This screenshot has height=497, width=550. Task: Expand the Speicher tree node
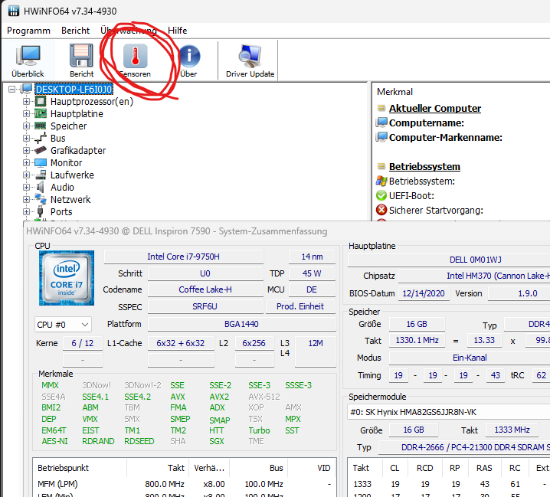coord(26,126)
